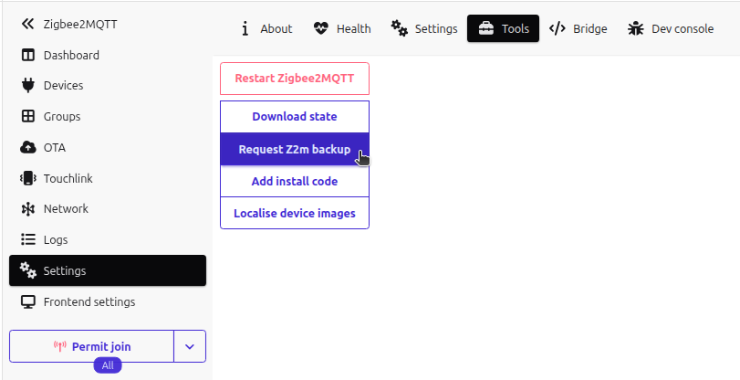Click Localise device images button

click(295, 213)
